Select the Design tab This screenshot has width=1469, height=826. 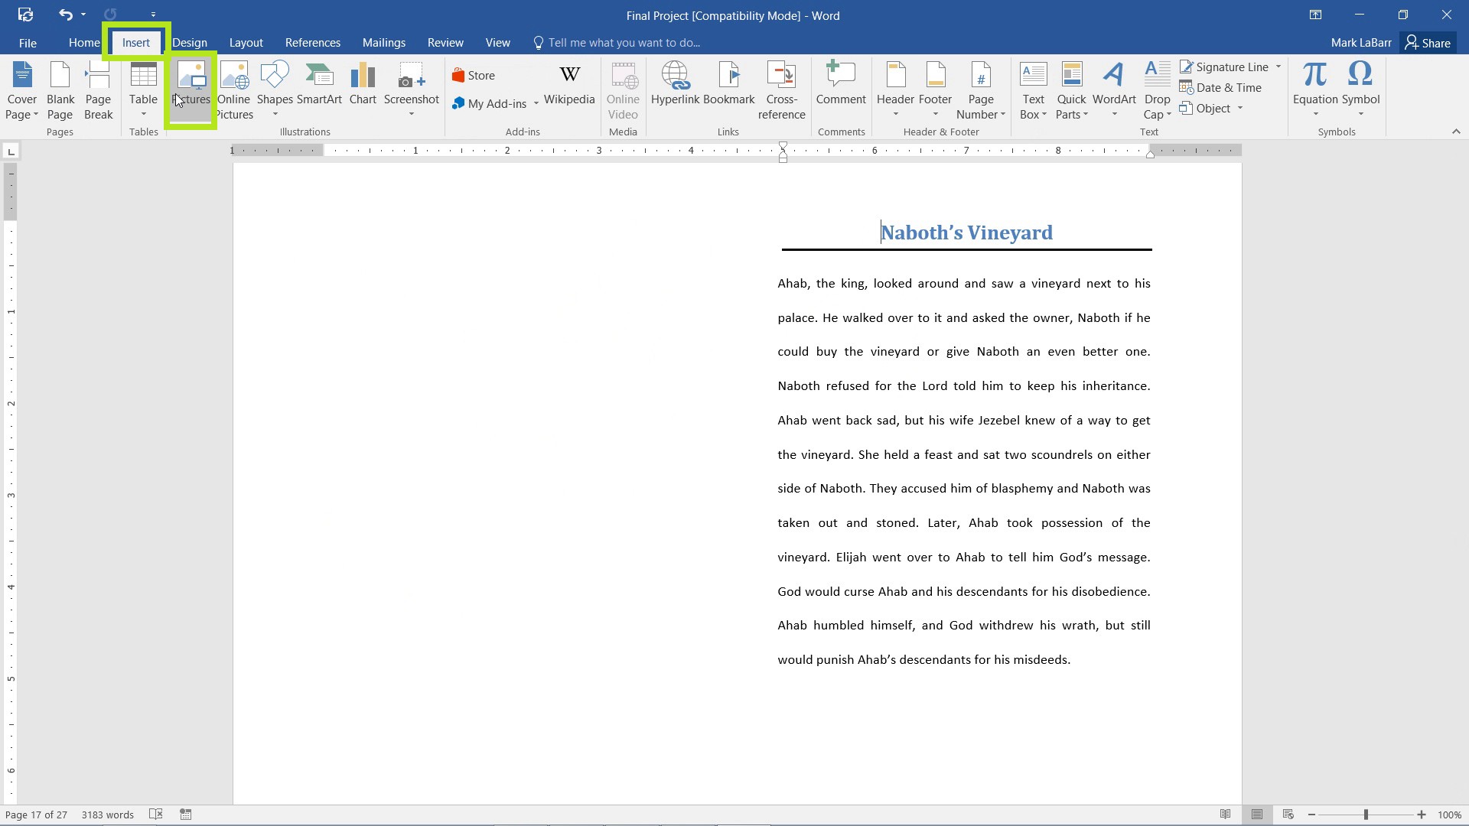pos(189,42)
